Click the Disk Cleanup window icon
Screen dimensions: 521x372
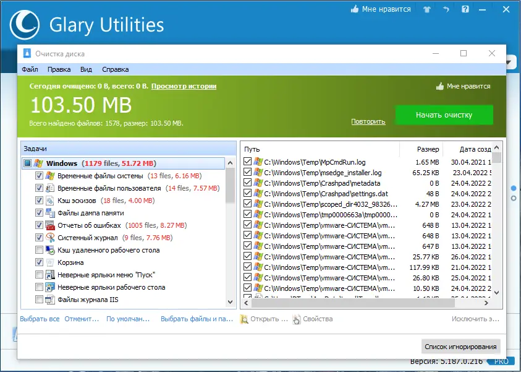[27, 54]
